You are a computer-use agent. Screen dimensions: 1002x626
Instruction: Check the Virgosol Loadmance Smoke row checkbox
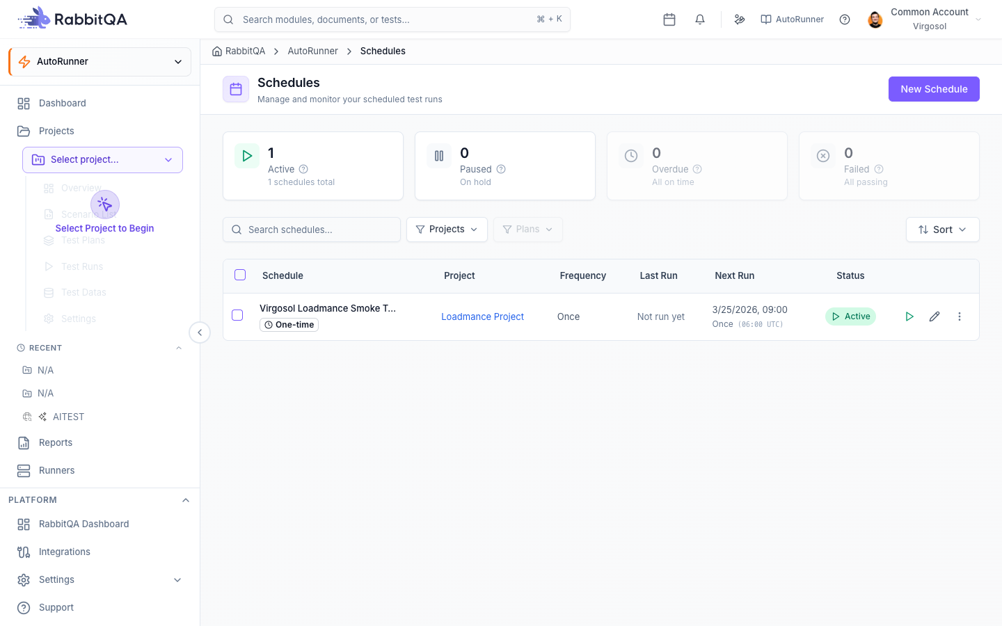pyautogui.click(x=237, y=315)
